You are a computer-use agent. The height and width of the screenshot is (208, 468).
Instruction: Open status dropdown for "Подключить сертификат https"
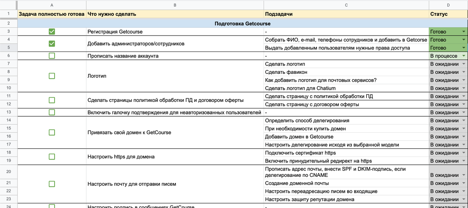click(463, 153)
